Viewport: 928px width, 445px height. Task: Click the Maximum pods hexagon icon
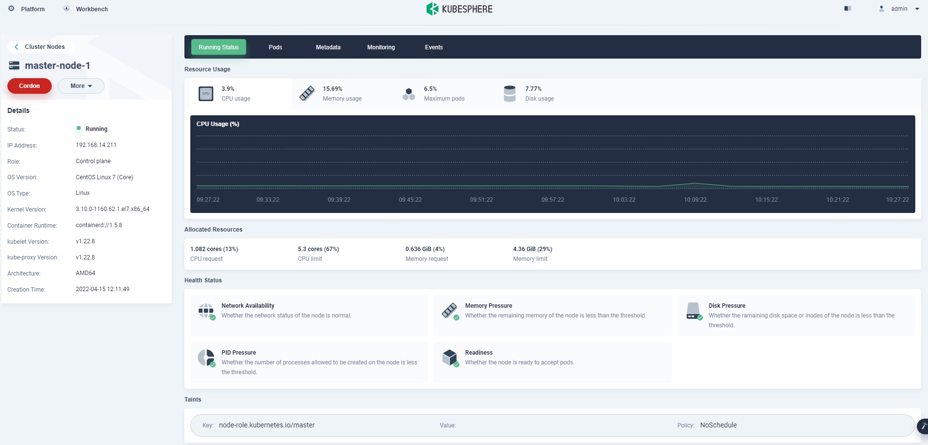click(x=408, y=94)
